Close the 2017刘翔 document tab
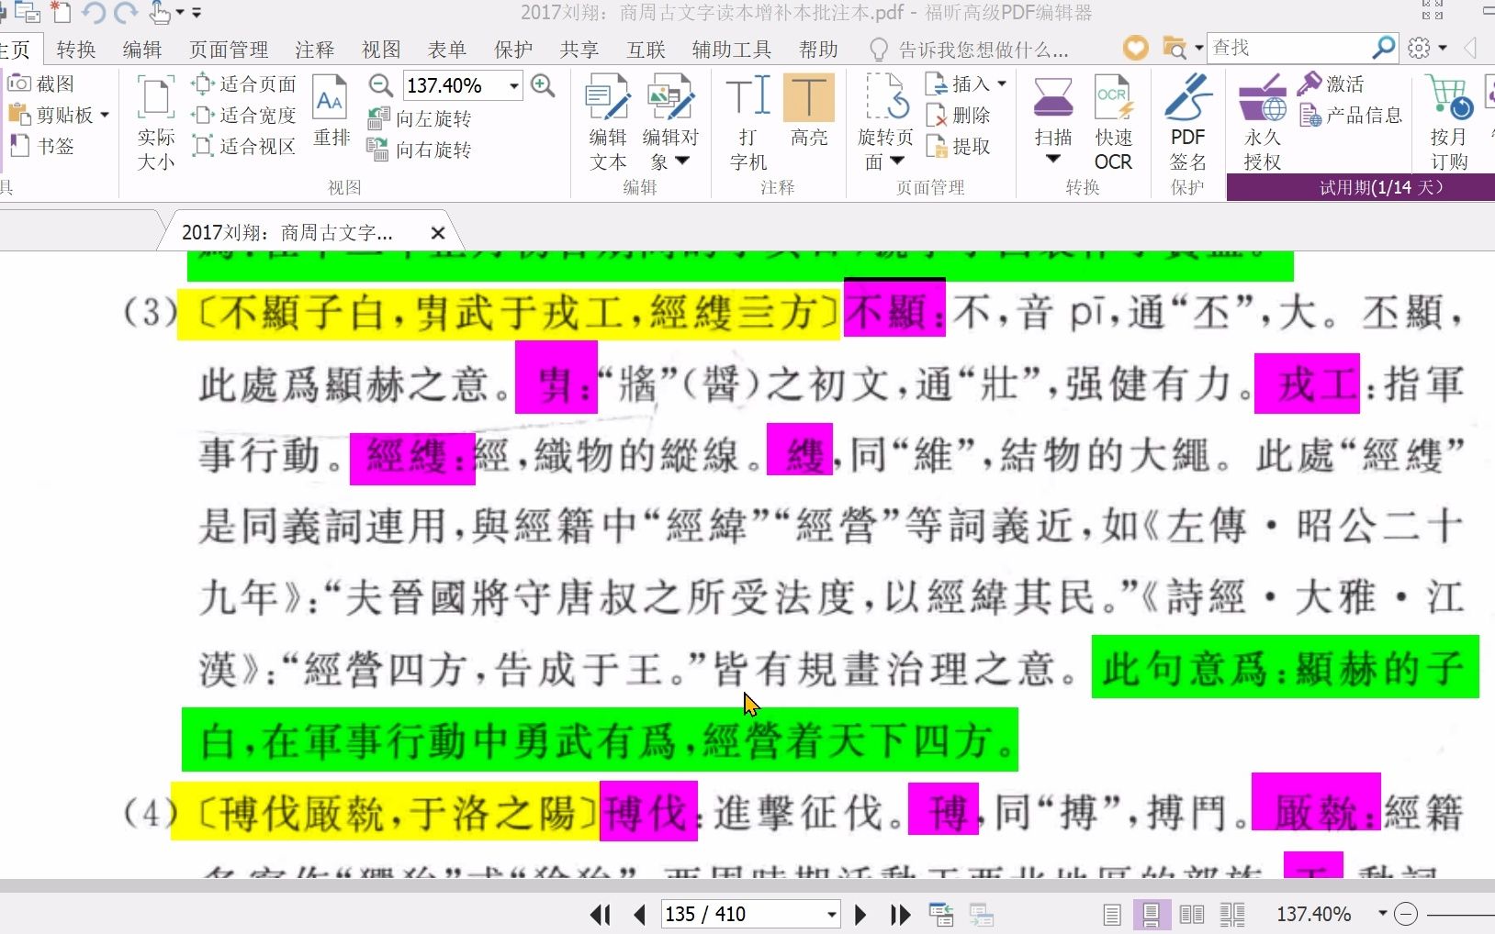Screen dimensions: 1495x934 (x=438, y=233)
